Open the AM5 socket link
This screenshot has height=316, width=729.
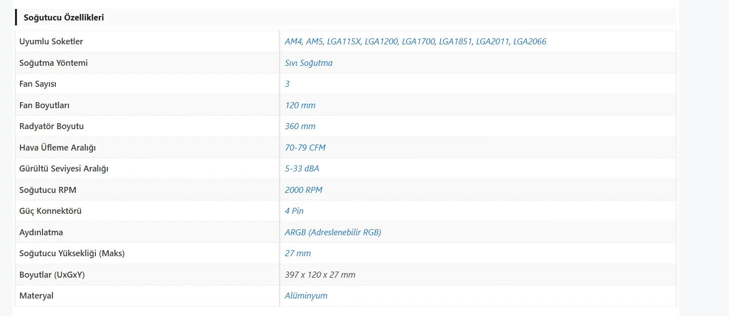tap(314, 41)
